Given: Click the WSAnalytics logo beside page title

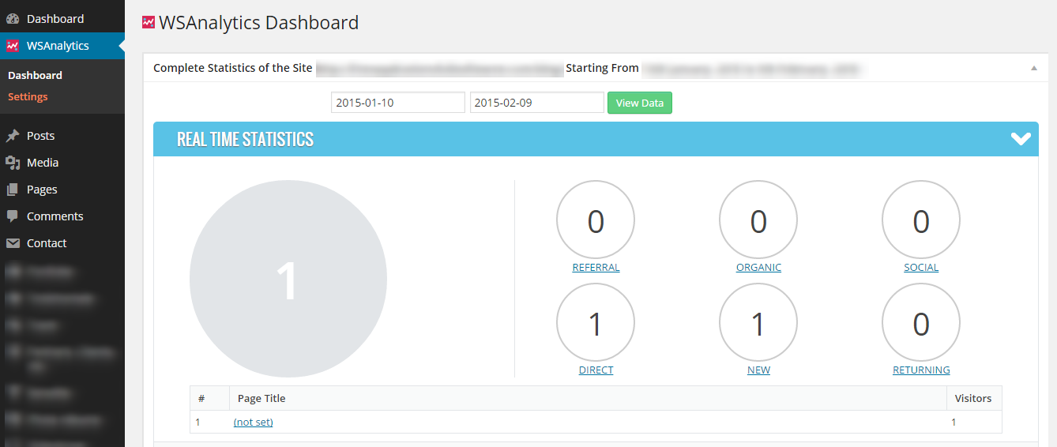Looking at the screenshot, I should pos(149,23).
